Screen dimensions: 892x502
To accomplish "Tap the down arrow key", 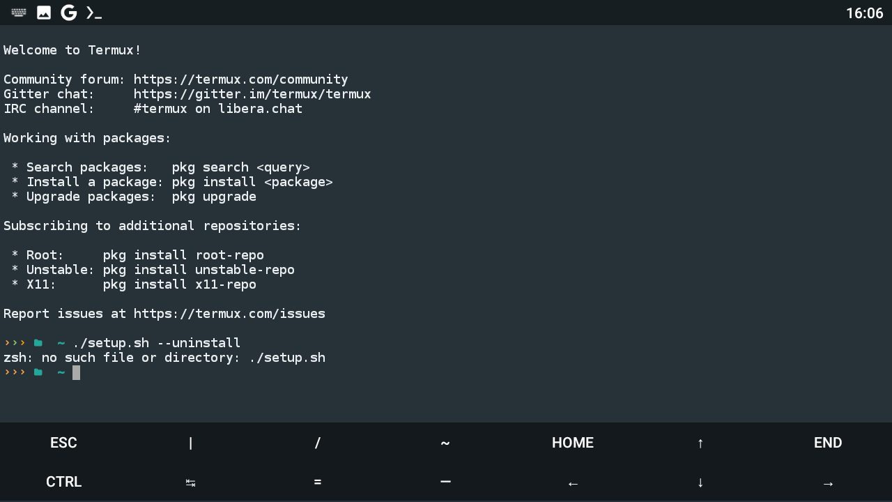I will coord(700,482).
